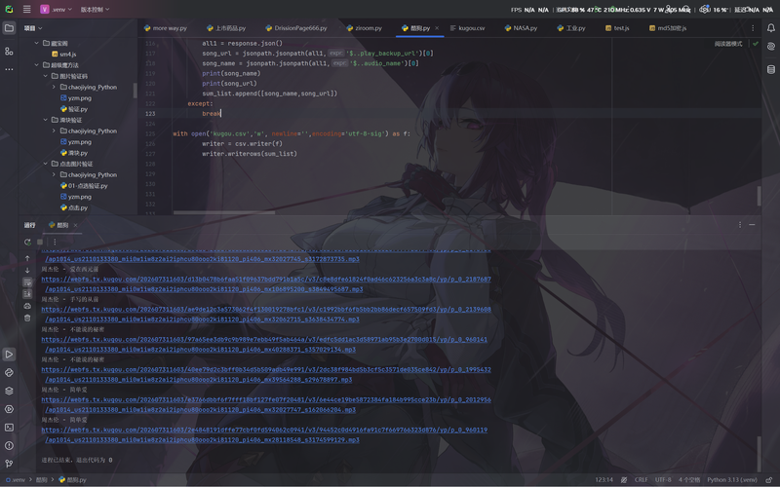Open the main hamburger menu

pos(27,9)
